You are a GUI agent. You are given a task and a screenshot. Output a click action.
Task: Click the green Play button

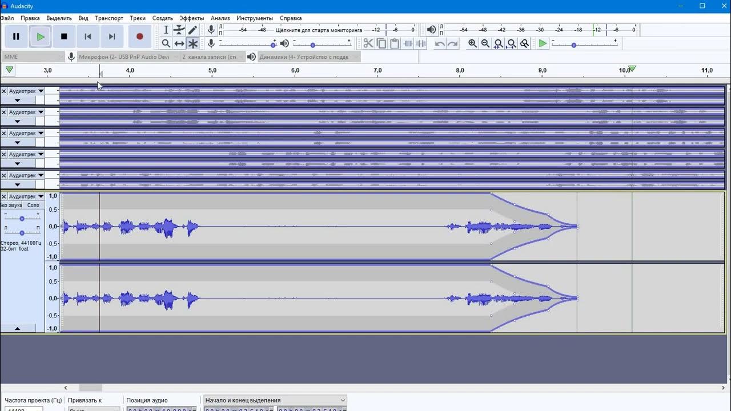pyautogui.click(x=40, y=37)
